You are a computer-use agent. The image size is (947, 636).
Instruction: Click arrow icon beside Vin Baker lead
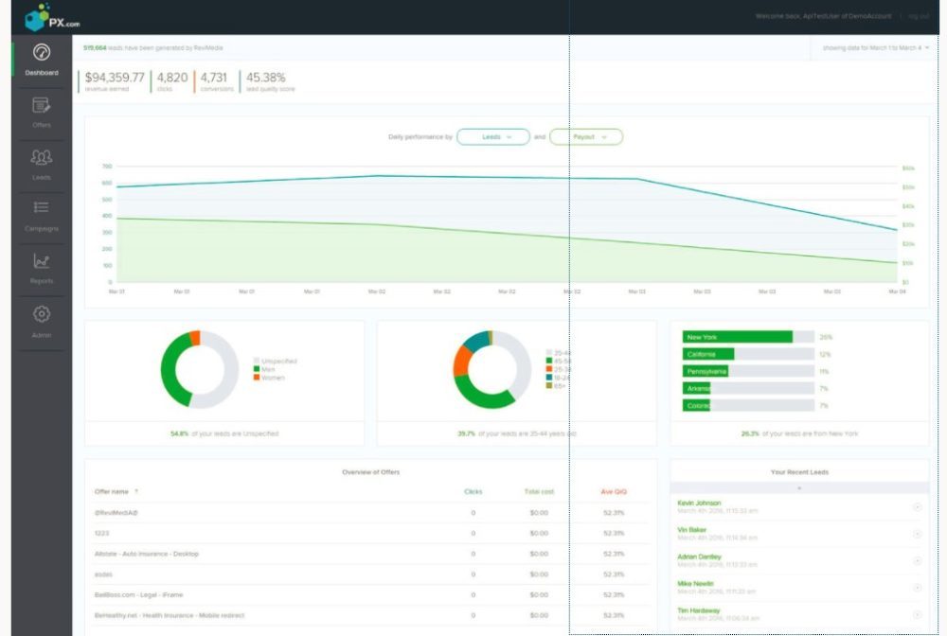tap(917, 534)
